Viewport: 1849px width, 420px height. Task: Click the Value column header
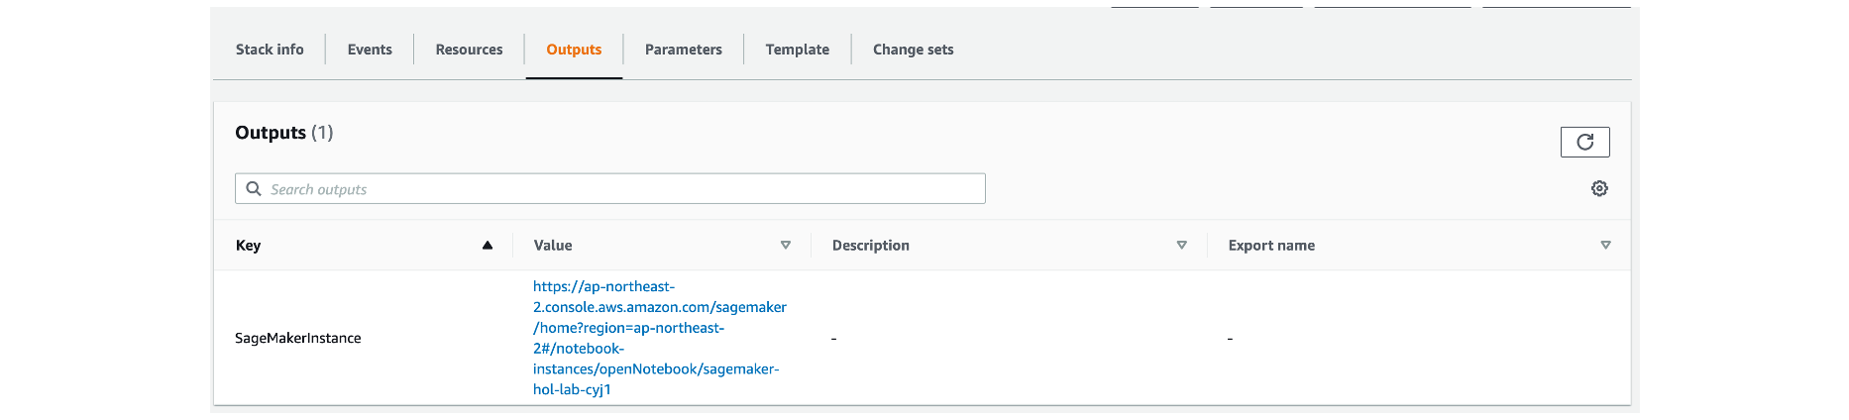point(553,245)
